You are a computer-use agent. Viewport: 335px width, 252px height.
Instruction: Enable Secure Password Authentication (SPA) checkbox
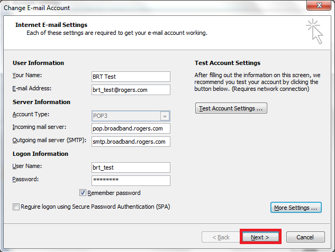pos(16,207)
